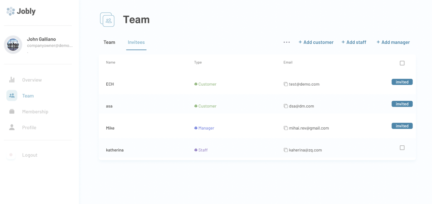Switch to the Team tab
Viewport: 432px width, 204px height.
click(x=109, y=42)
